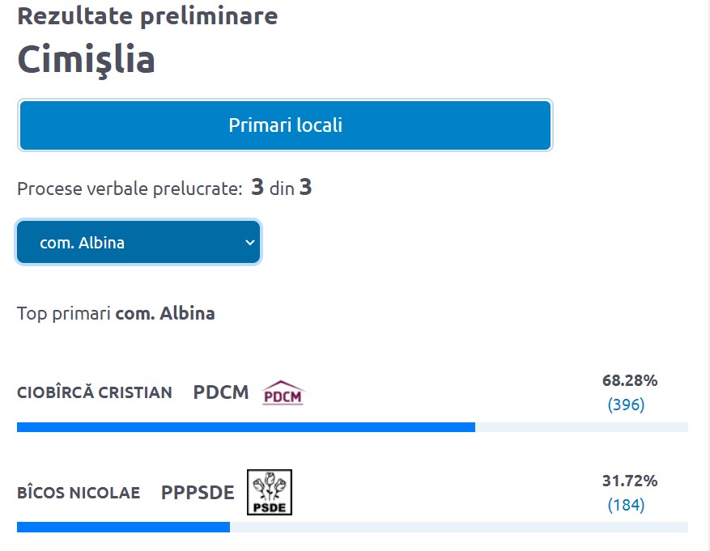Select candidate name Ciobîrcă Cristian
The image size is (710, 551).
(95, 393)
